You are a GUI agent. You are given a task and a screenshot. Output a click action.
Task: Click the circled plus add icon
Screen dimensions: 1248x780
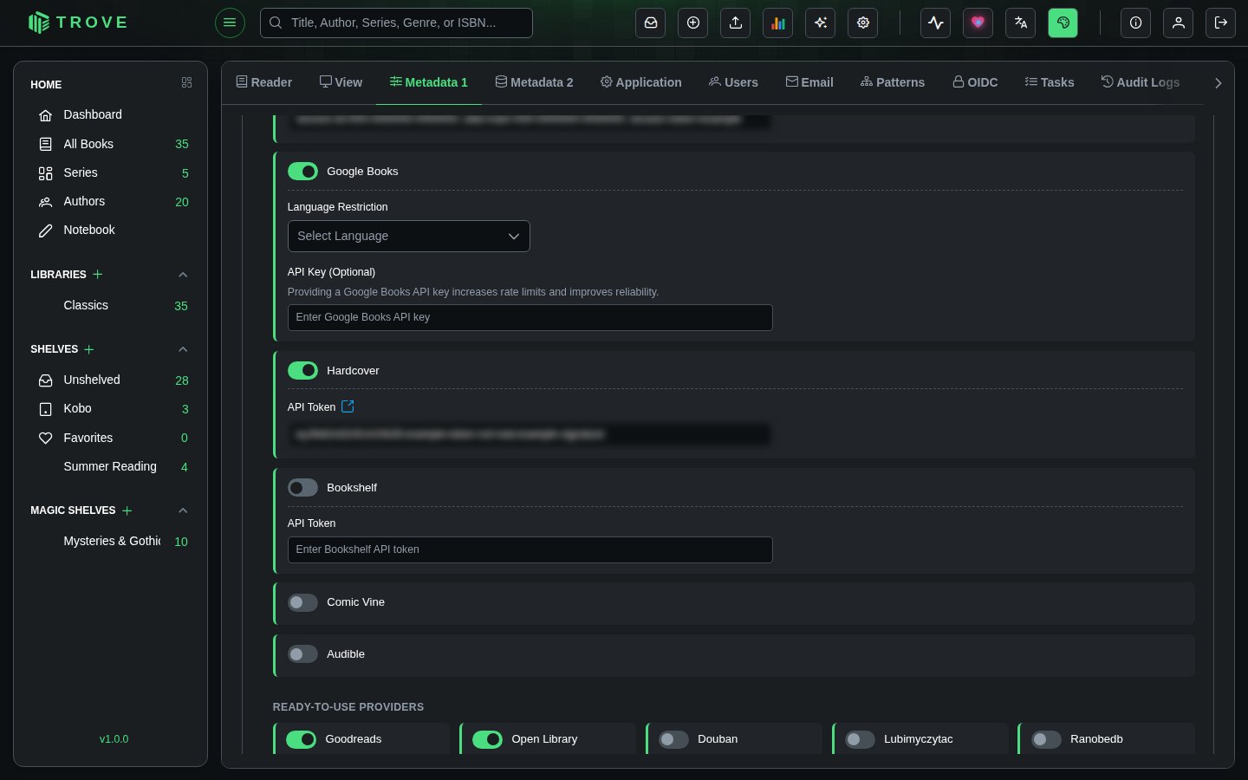693,23
